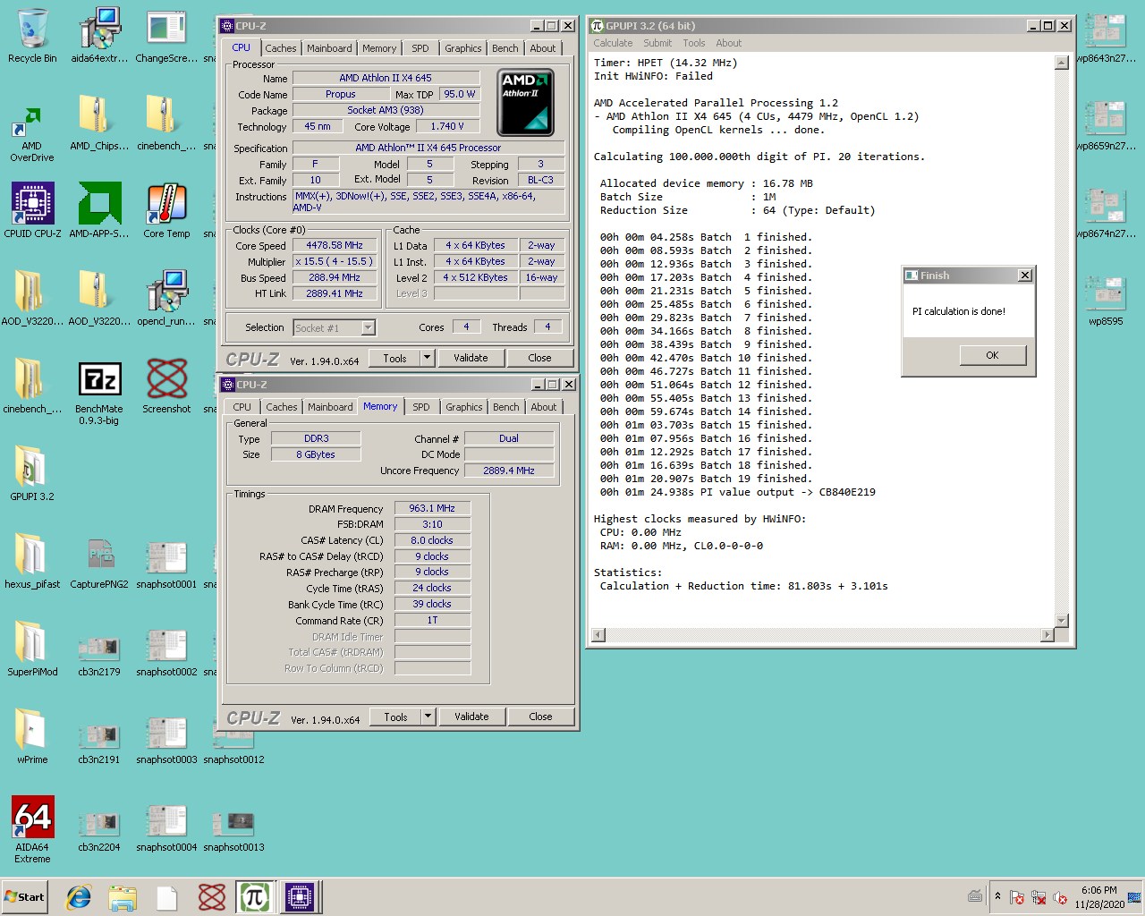Switch to Screenshot tool taskbar button

coord(211,897)
